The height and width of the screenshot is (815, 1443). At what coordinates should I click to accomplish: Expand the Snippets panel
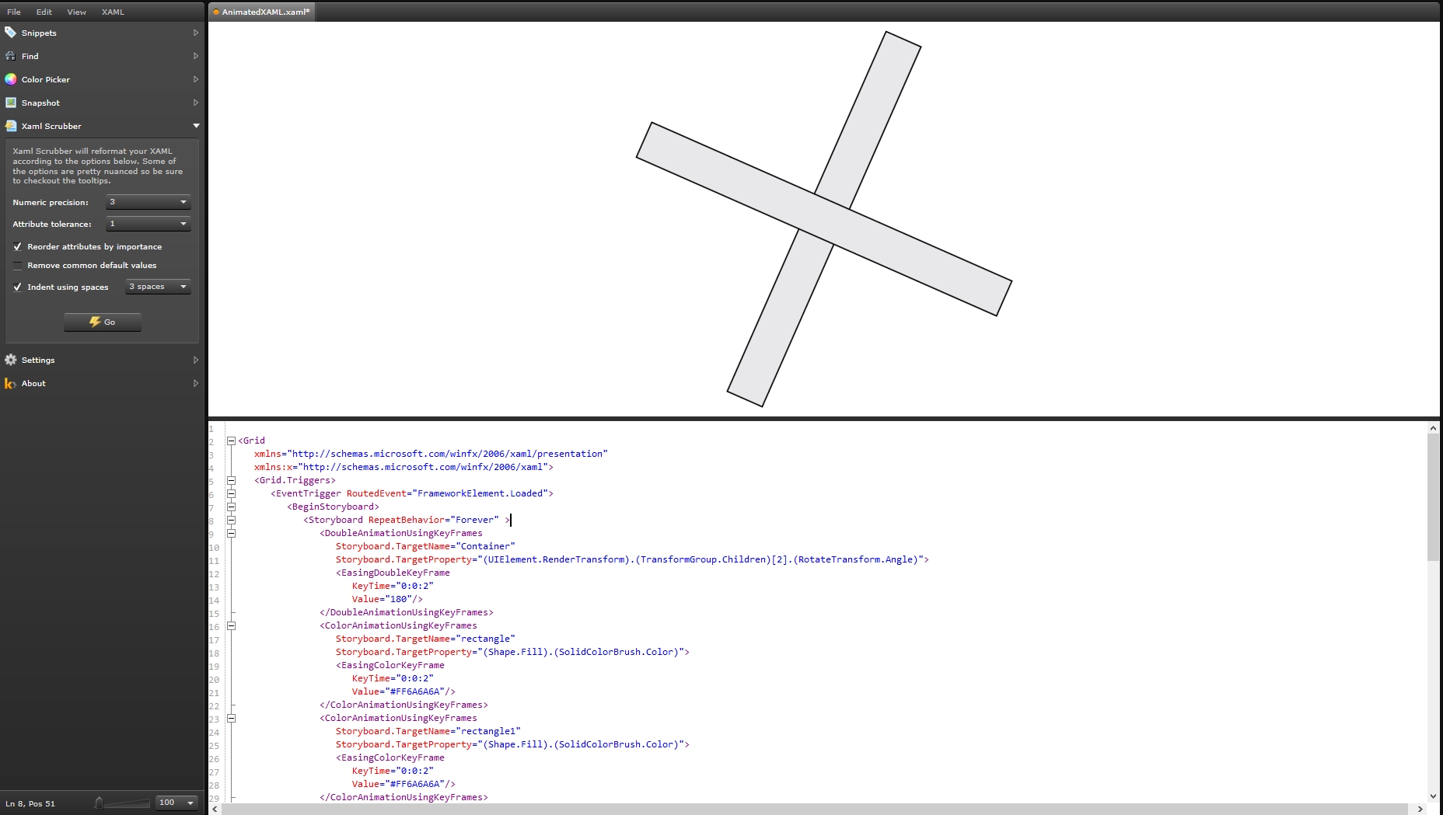coord(195,33)
